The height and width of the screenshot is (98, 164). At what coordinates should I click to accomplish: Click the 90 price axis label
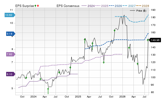point(152,85)
